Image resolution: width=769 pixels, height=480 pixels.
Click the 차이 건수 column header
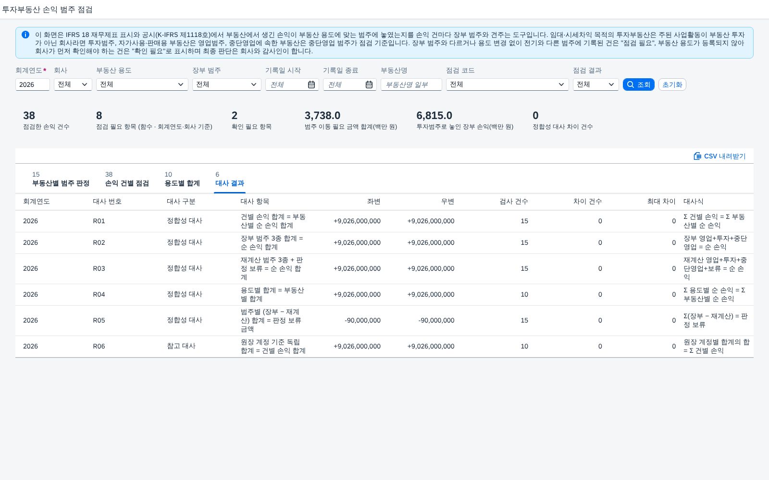click(587, 202)
